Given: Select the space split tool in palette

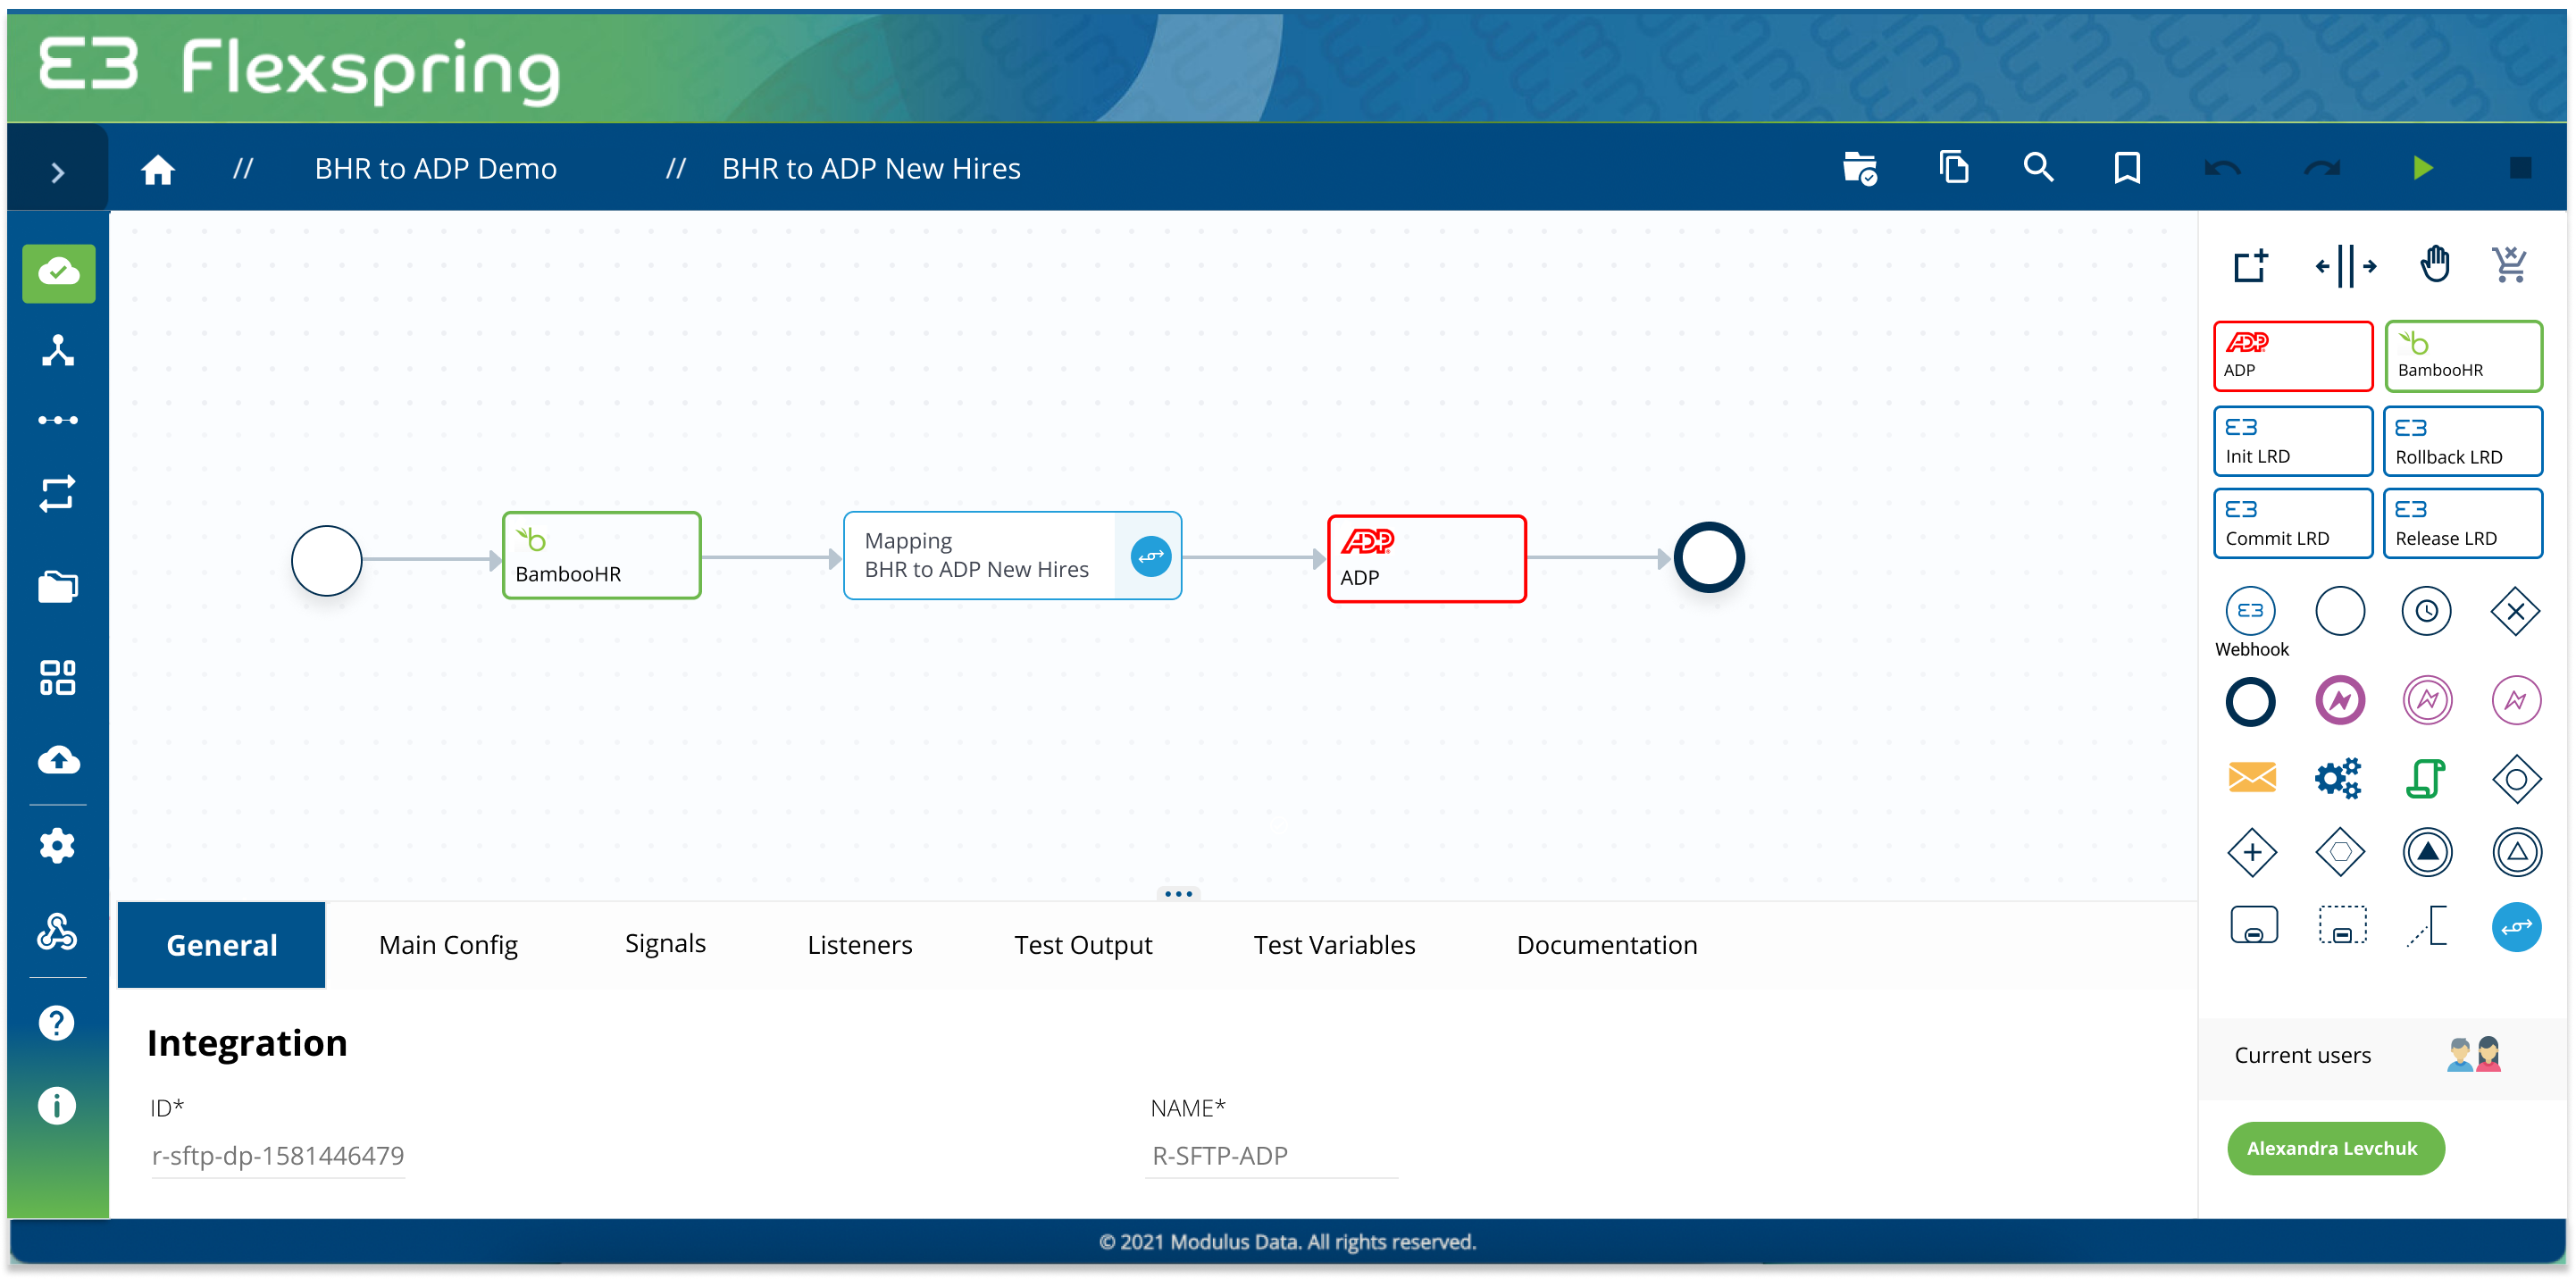Looking at the screenshot, I should click(x=2345, y=266).
